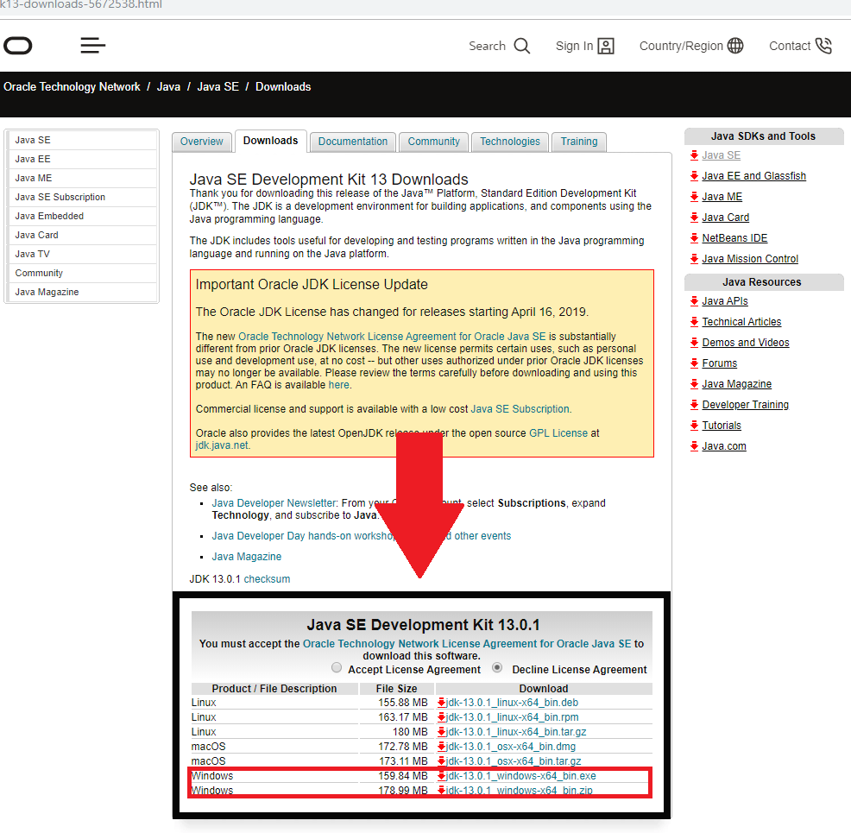Click download arrow icon beside Developer Training

click(x=694, y=405)
